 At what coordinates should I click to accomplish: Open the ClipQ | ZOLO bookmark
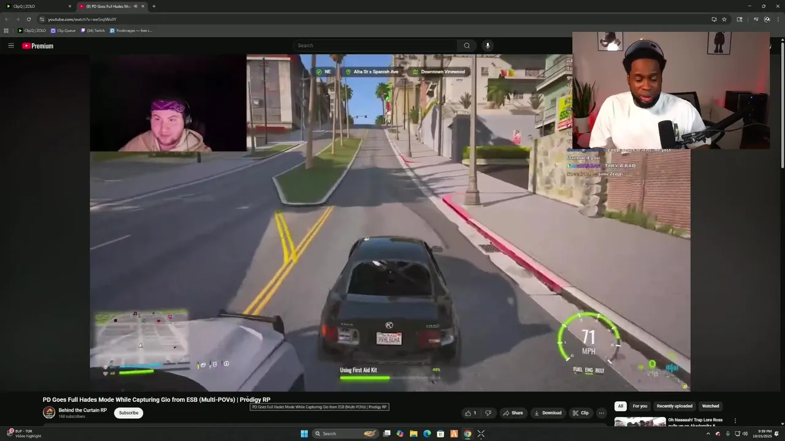pos(32,30)
